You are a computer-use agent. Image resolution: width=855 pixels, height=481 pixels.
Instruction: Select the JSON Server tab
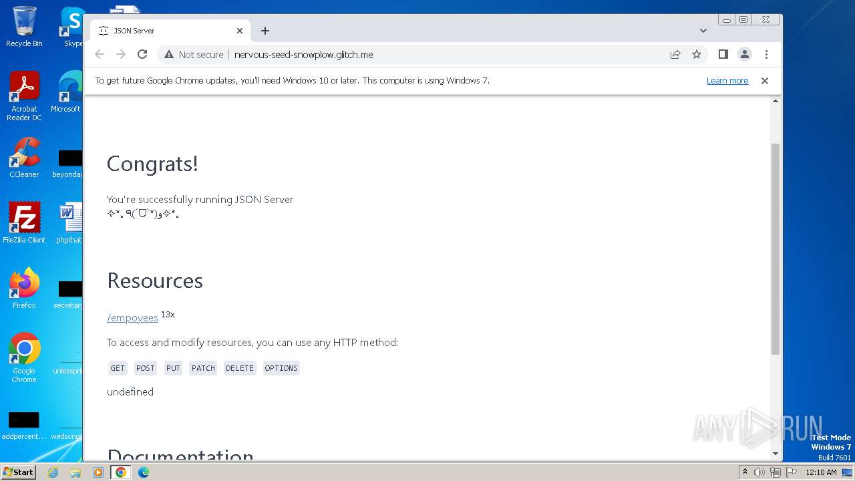point(170,31)
